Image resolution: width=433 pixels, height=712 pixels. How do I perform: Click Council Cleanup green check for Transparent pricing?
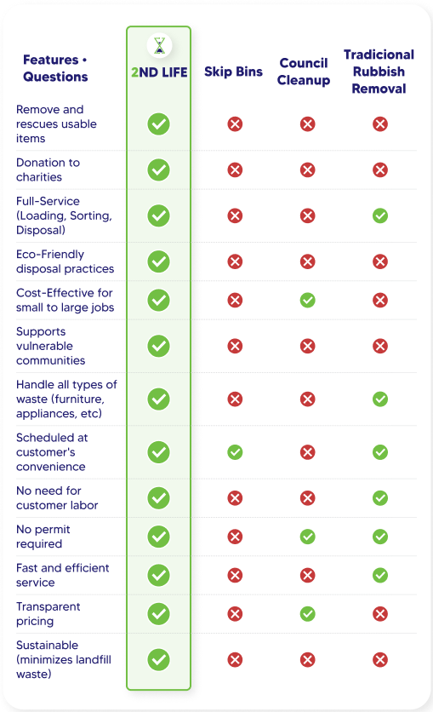click(x=307, y=614)
